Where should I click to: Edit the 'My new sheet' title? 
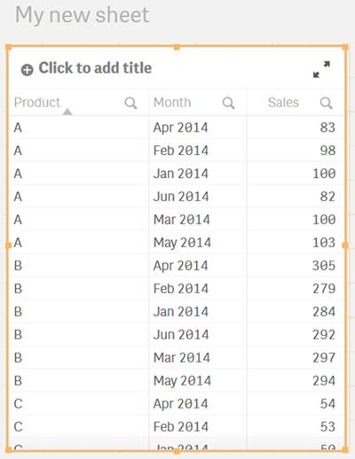(83, 15)
